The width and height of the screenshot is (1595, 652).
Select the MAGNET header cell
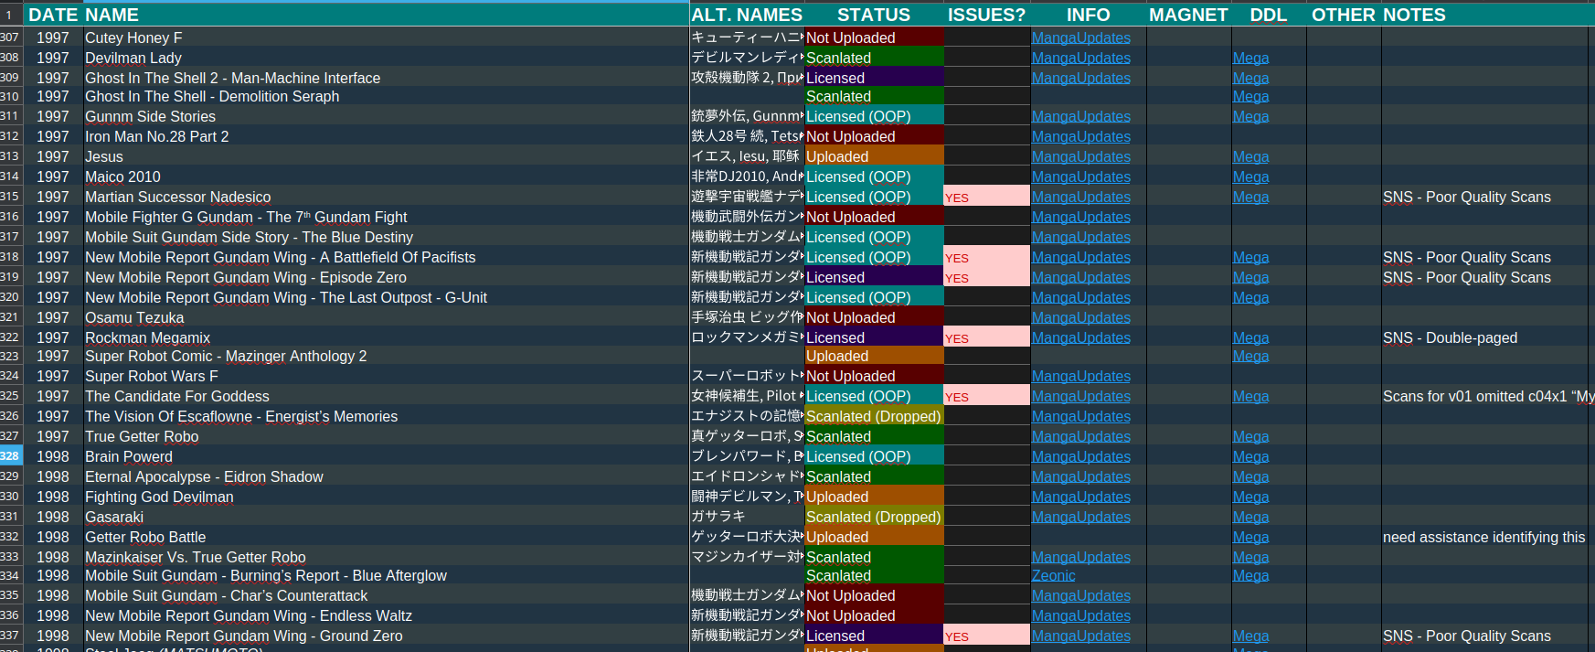click(x=1188, y=15)
